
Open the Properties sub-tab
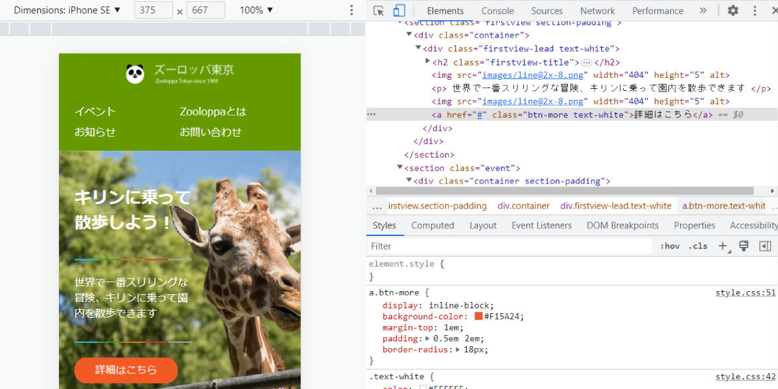[x=694, y=226]
